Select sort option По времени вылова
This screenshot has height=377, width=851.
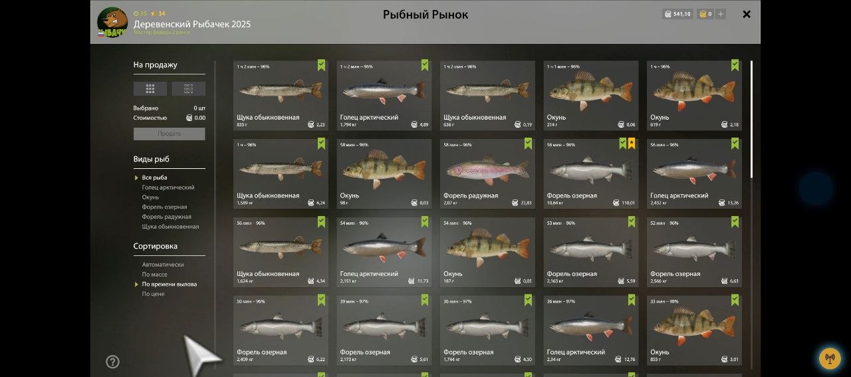tap(169, 285)
